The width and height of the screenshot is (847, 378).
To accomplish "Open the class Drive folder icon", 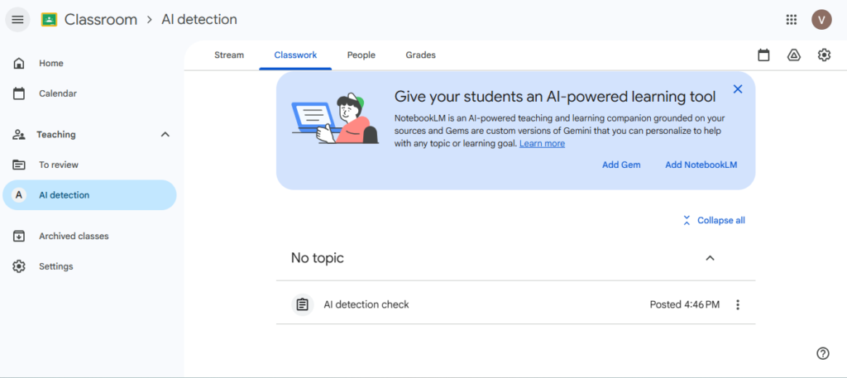I will click(793, 55).
